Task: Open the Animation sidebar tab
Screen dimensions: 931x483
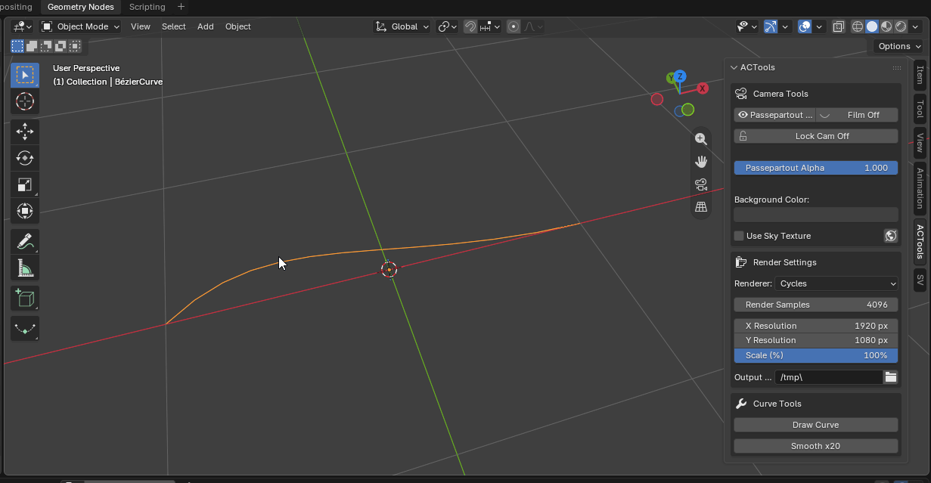Action: [x=920, y=188]
